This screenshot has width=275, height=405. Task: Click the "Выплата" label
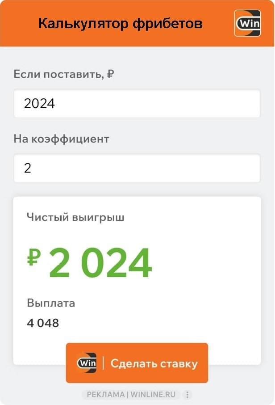[51, 303]
